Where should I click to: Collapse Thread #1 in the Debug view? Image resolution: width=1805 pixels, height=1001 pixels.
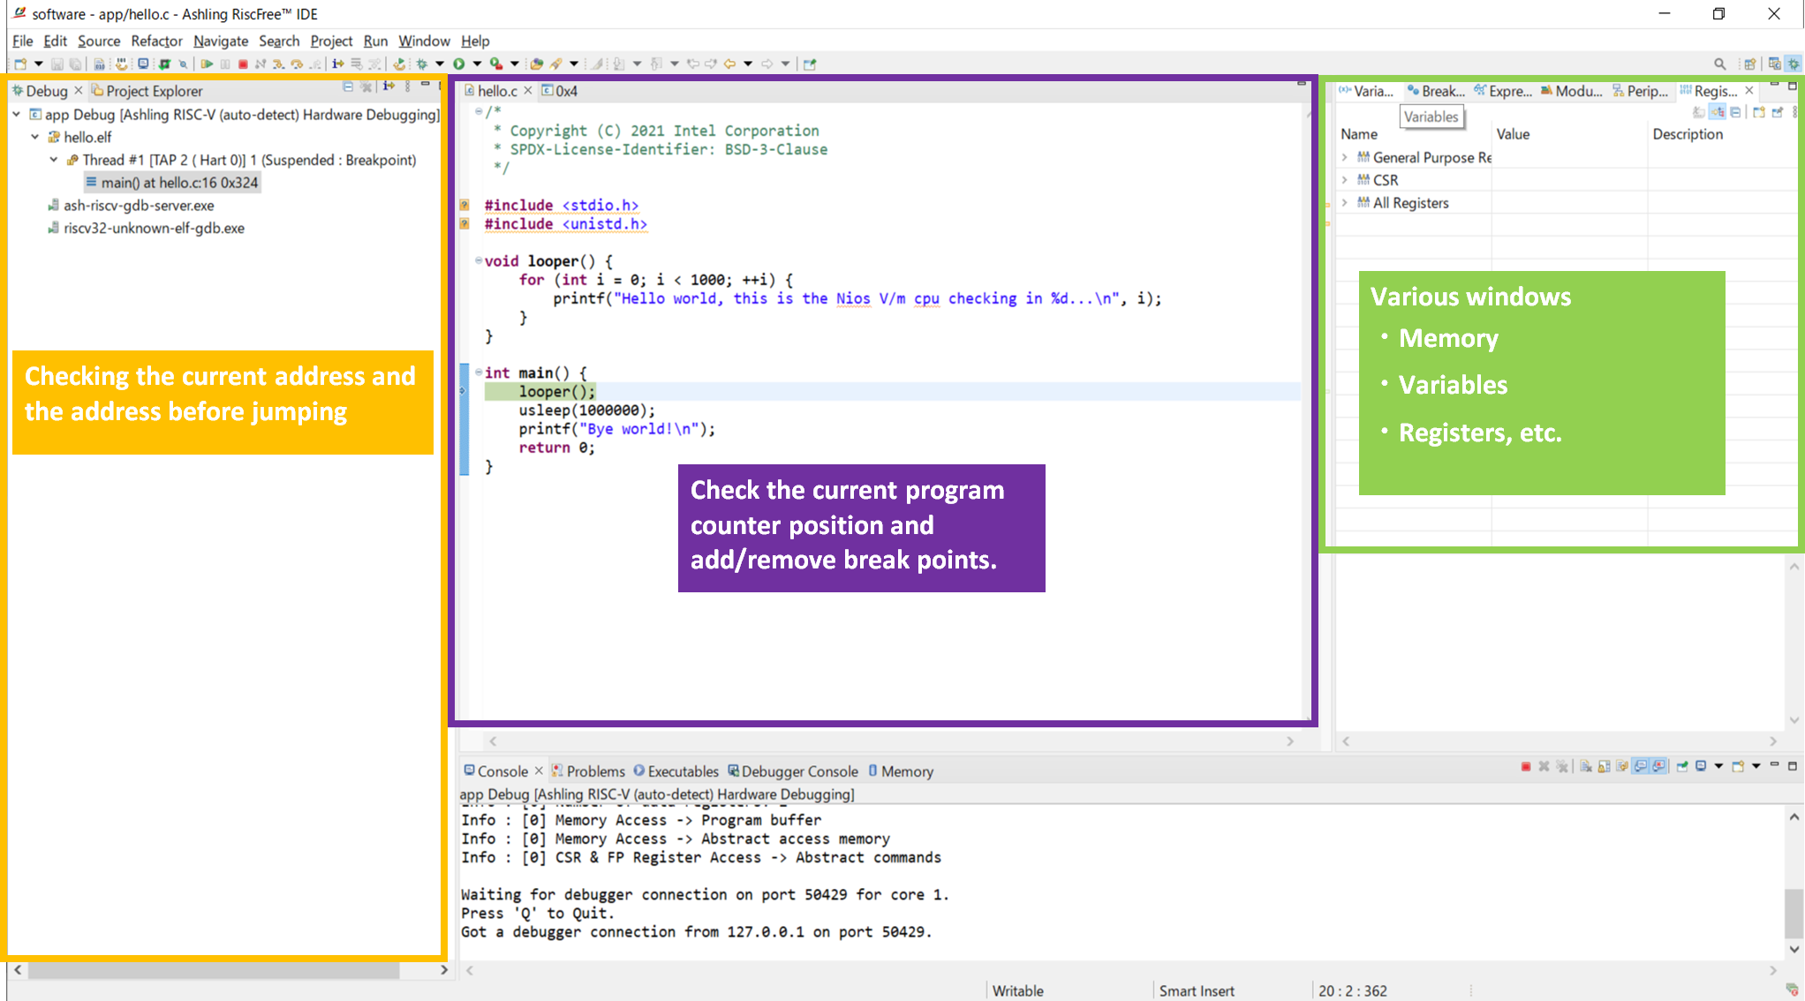53,160
